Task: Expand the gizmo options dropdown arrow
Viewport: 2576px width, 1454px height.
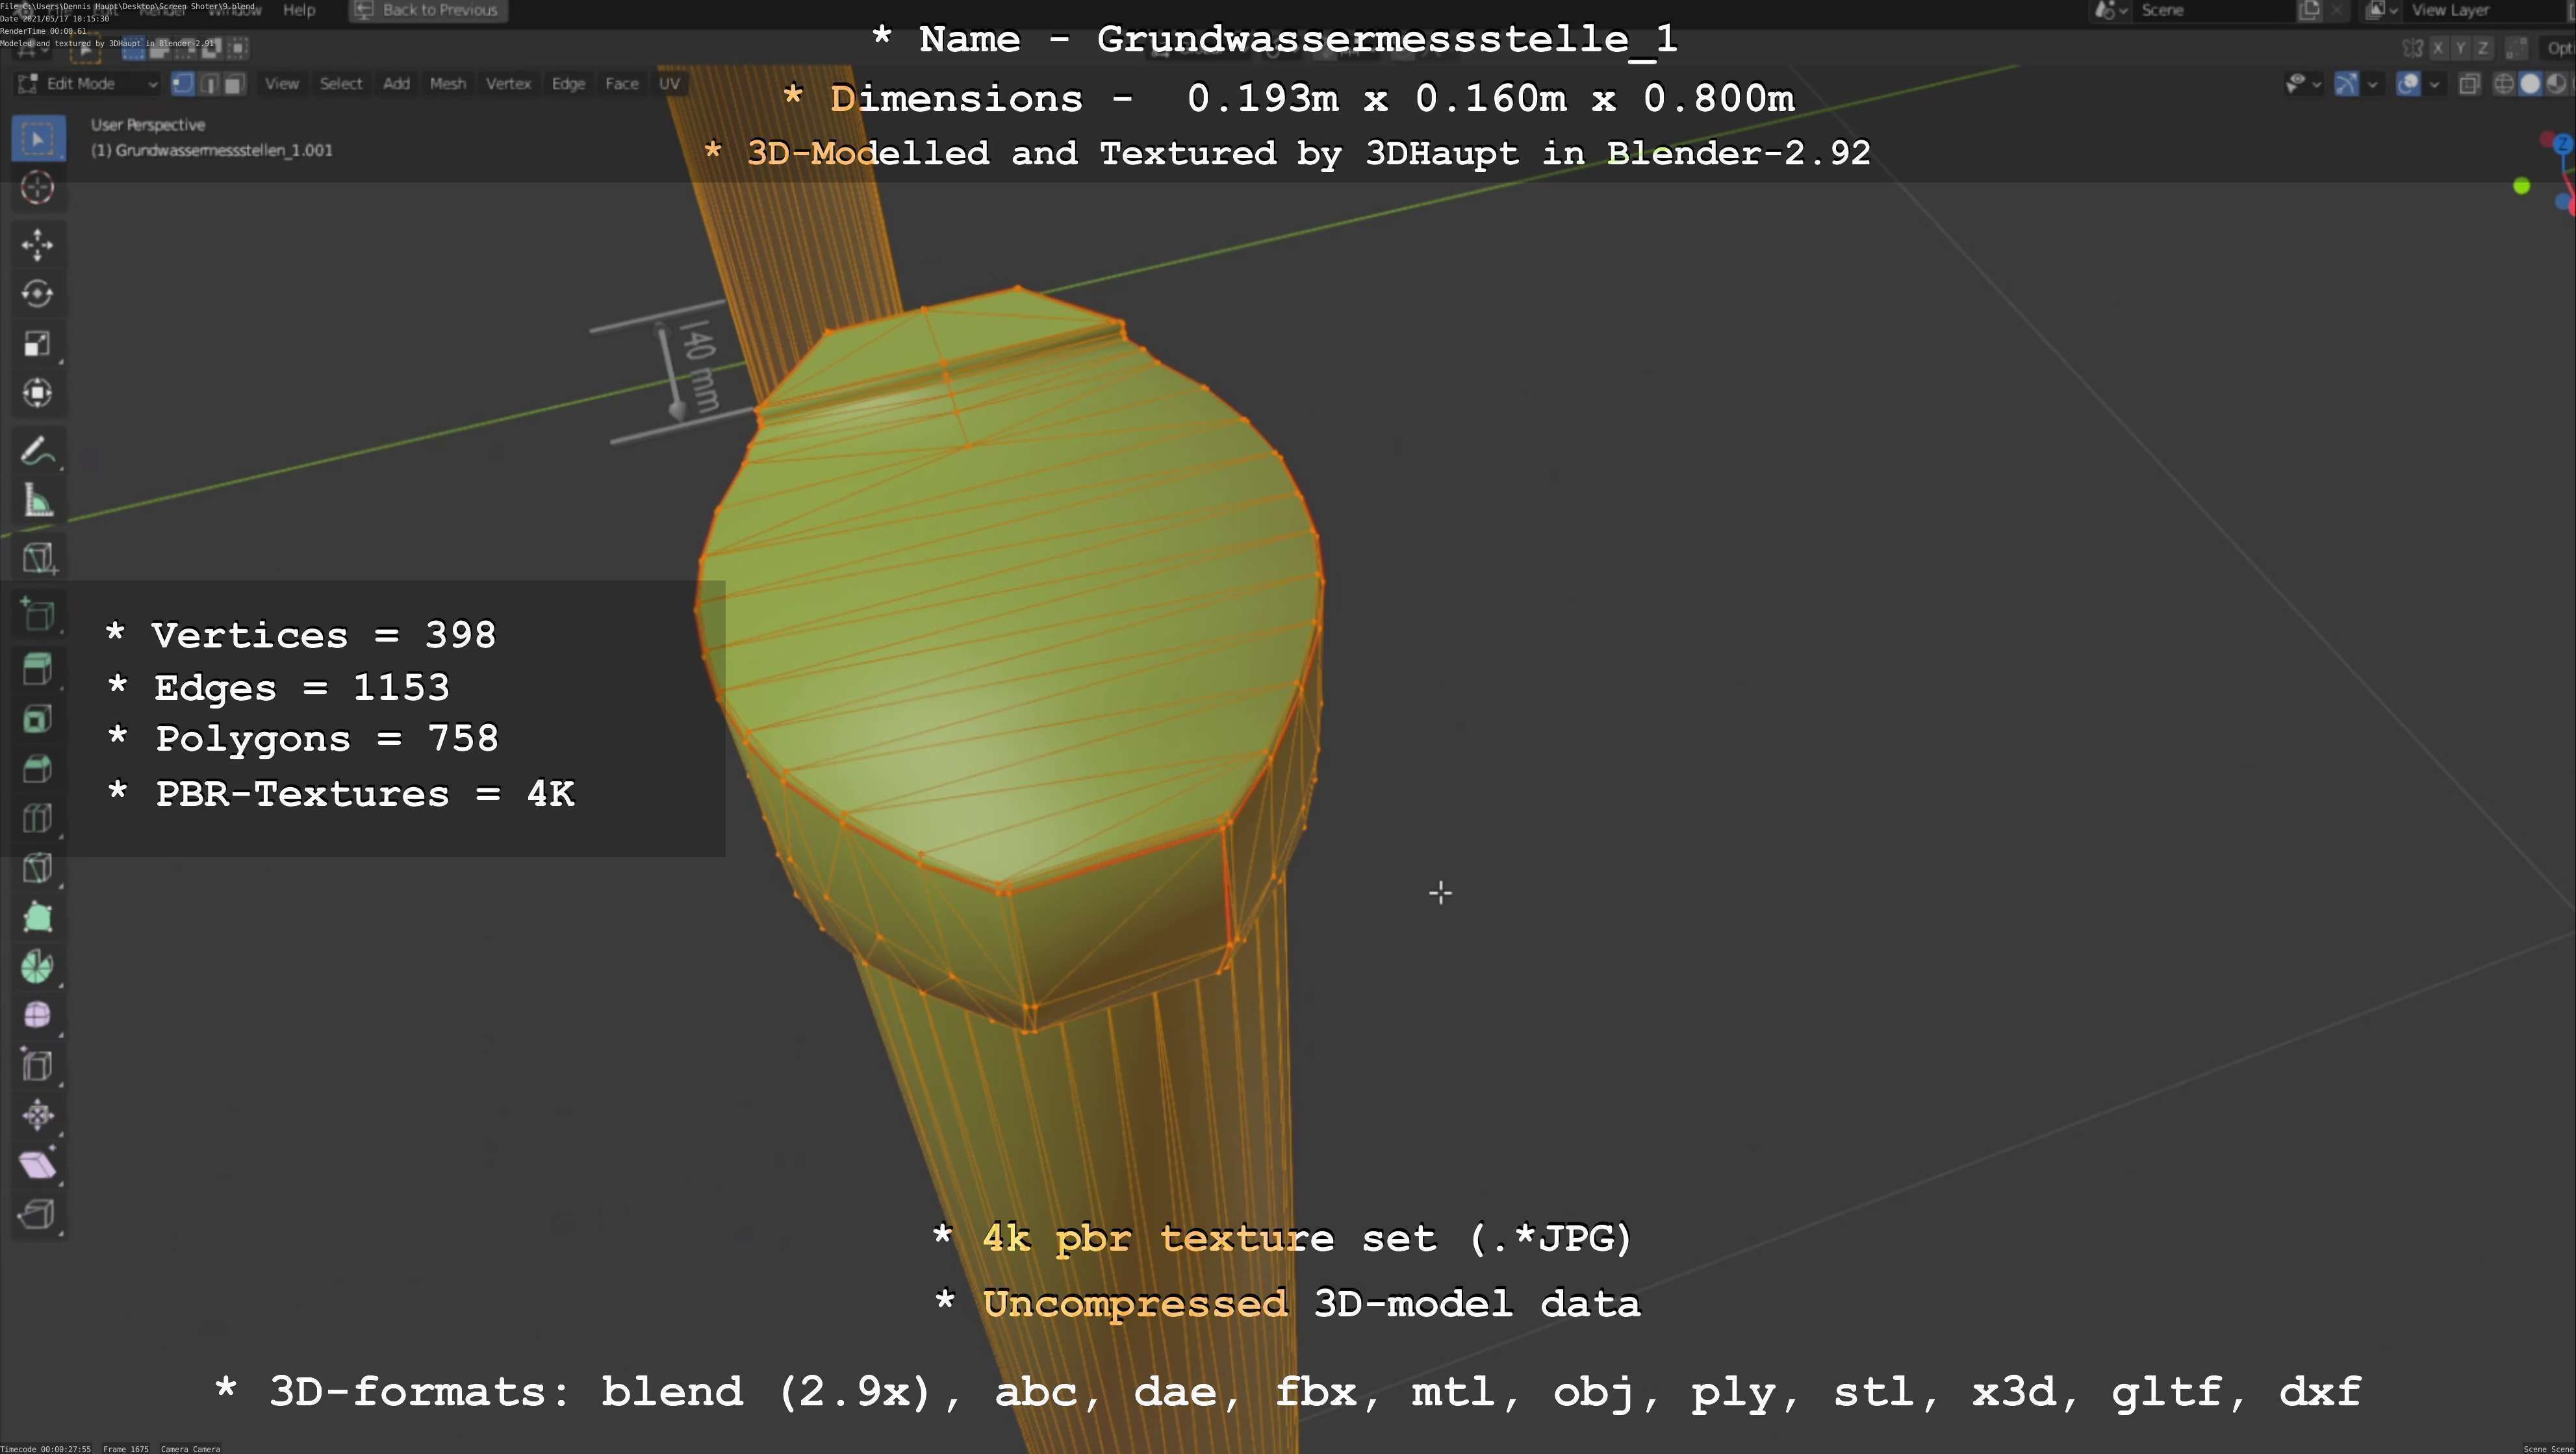Action: click(x=2372, y=84)
